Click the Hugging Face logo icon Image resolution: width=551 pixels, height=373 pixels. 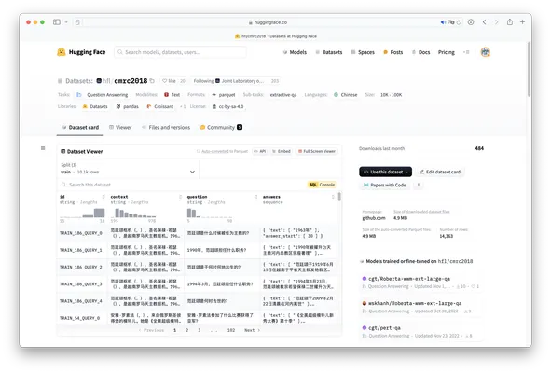pos(62,52)
